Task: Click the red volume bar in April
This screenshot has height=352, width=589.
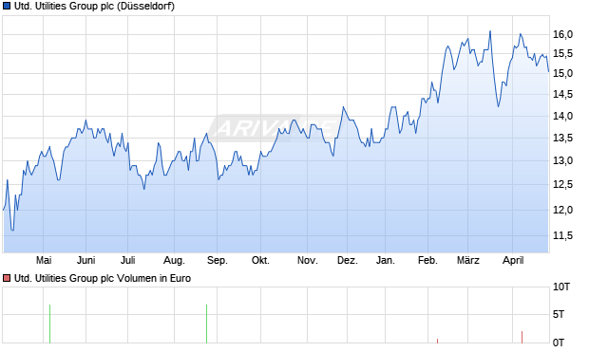Action: [x=522, y=337]
